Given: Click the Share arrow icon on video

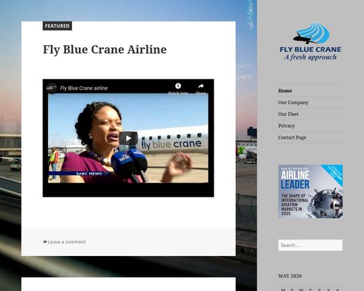Looking at the screenshot, I should click(201, 86).
